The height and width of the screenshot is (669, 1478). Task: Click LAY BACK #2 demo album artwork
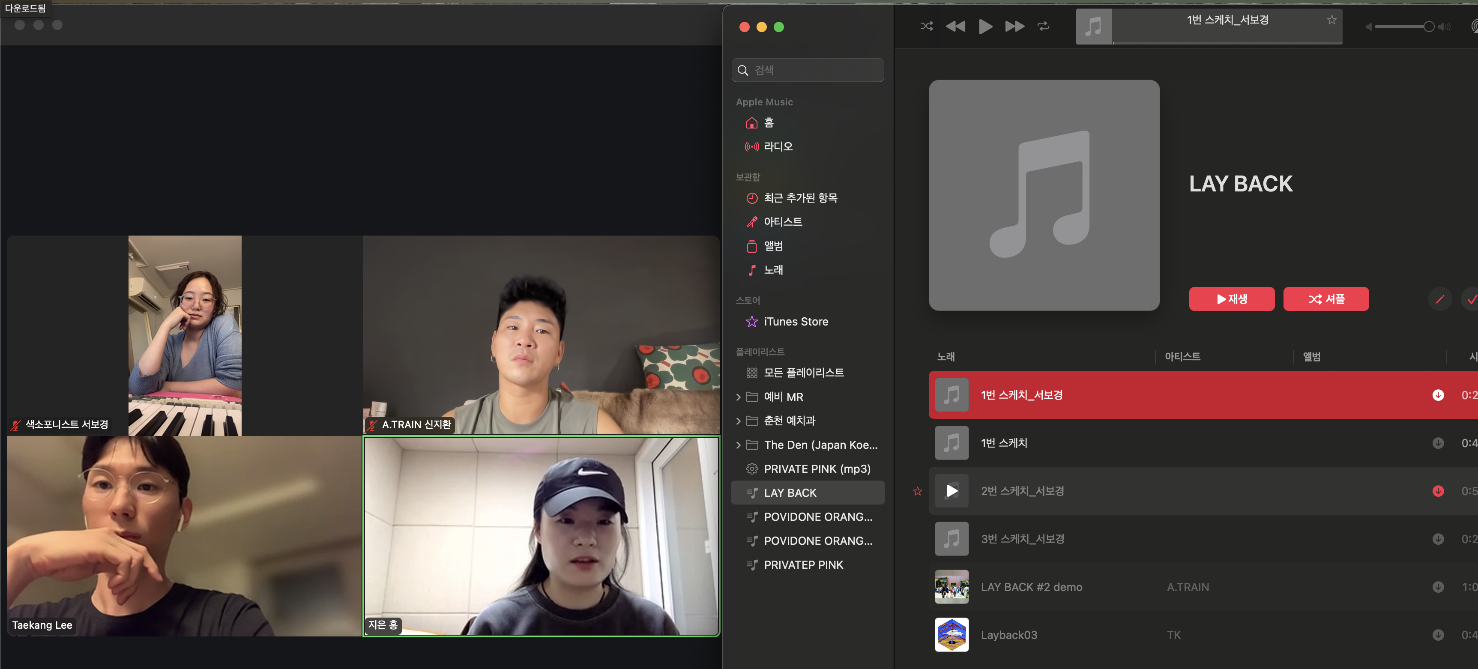point(951,587)
